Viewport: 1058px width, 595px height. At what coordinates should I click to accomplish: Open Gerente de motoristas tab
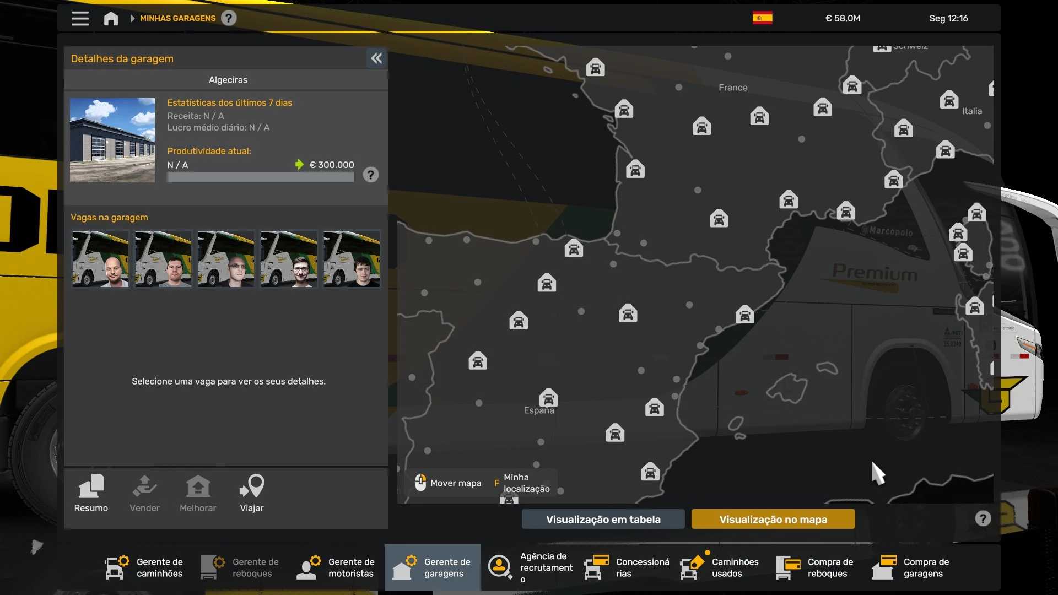click(x=336, y=567)
